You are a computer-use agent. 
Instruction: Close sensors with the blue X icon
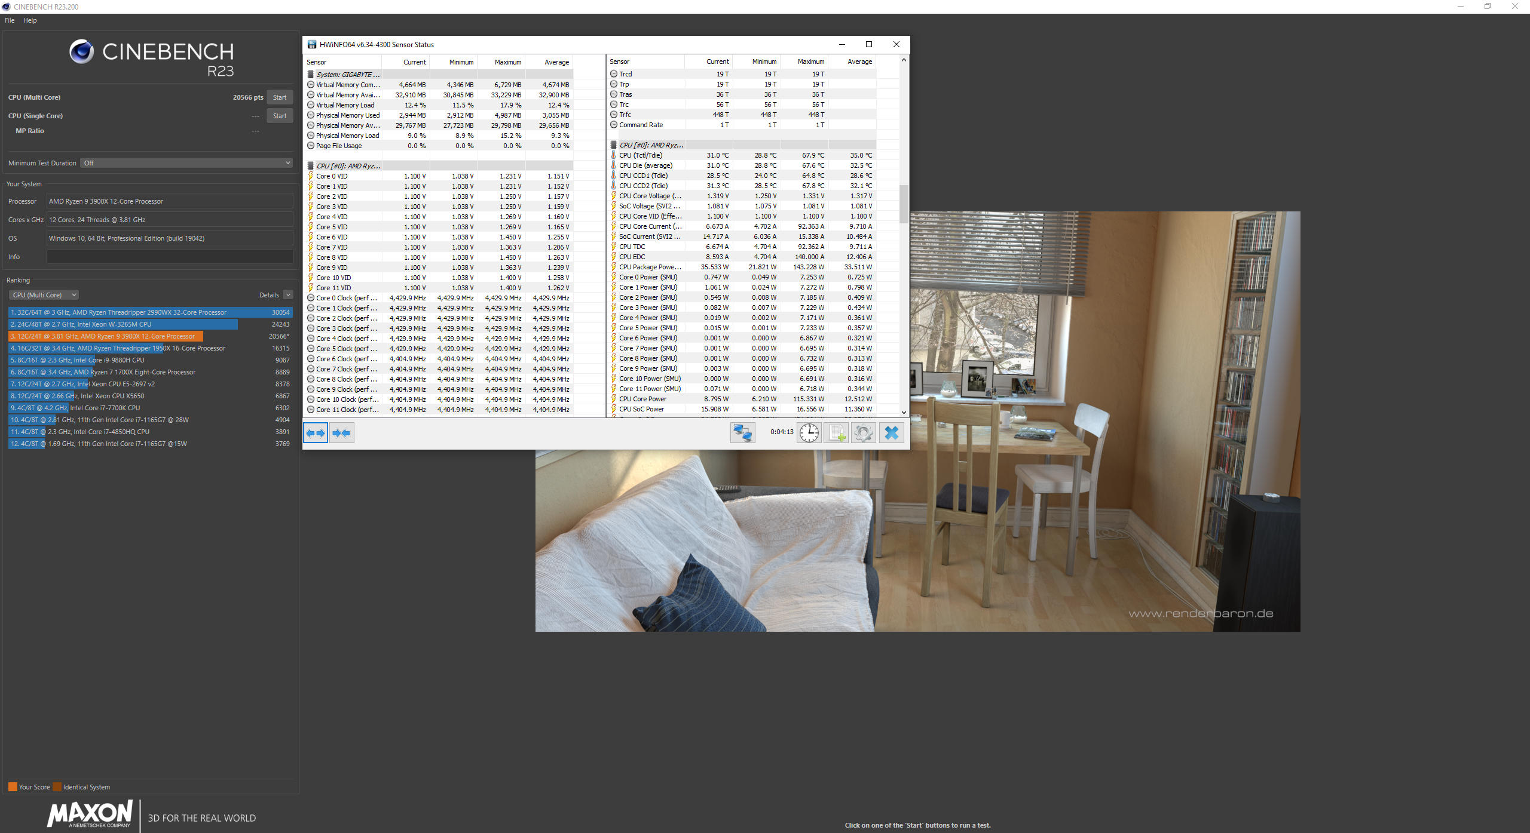tap(891, 433)
